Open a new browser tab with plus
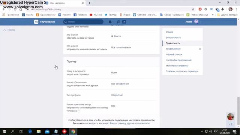Viewport: 240px width, 135px height. coord(89,3)
